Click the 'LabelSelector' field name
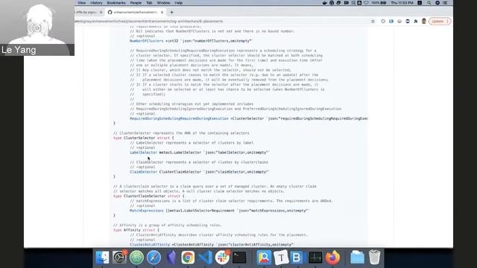This screenshot has height=268, width=477. click(x=143, y=153)
